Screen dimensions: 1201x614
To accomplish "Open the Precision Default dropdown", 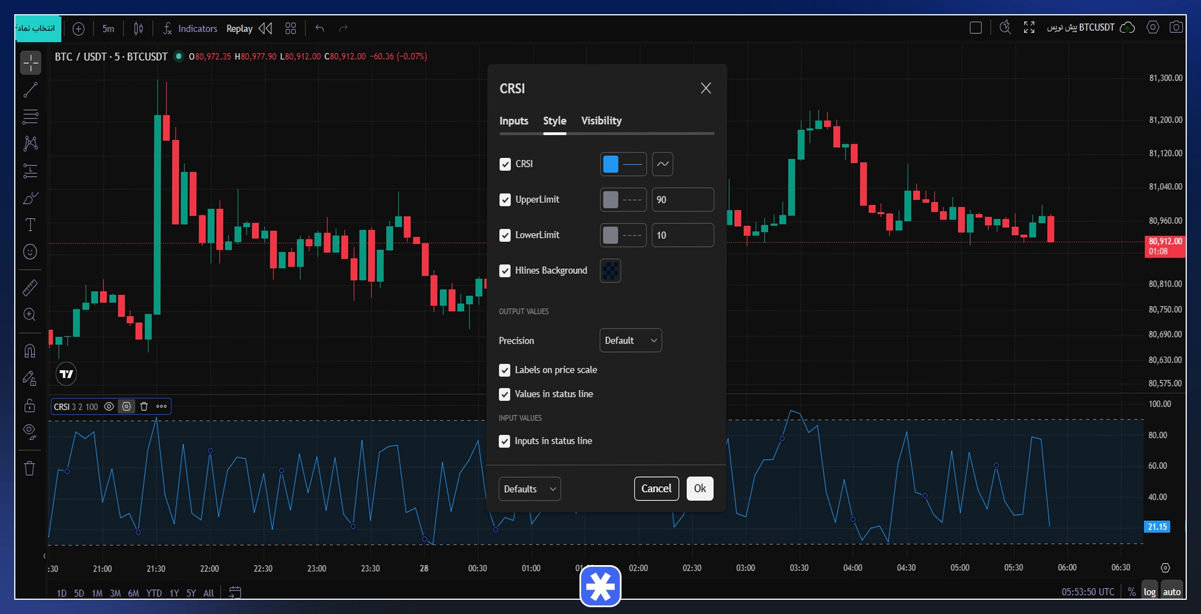I will point(631,341).
